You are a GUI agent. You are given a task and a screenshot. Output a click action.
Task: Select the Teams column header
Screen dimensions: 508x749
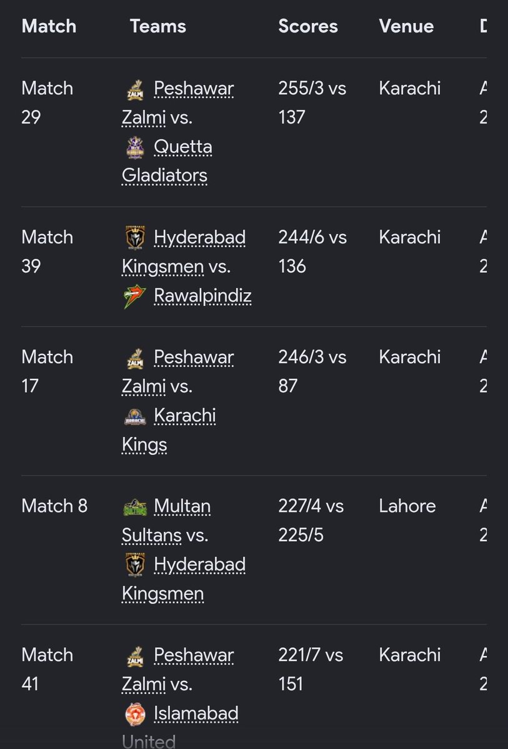[x=158, y=26]
